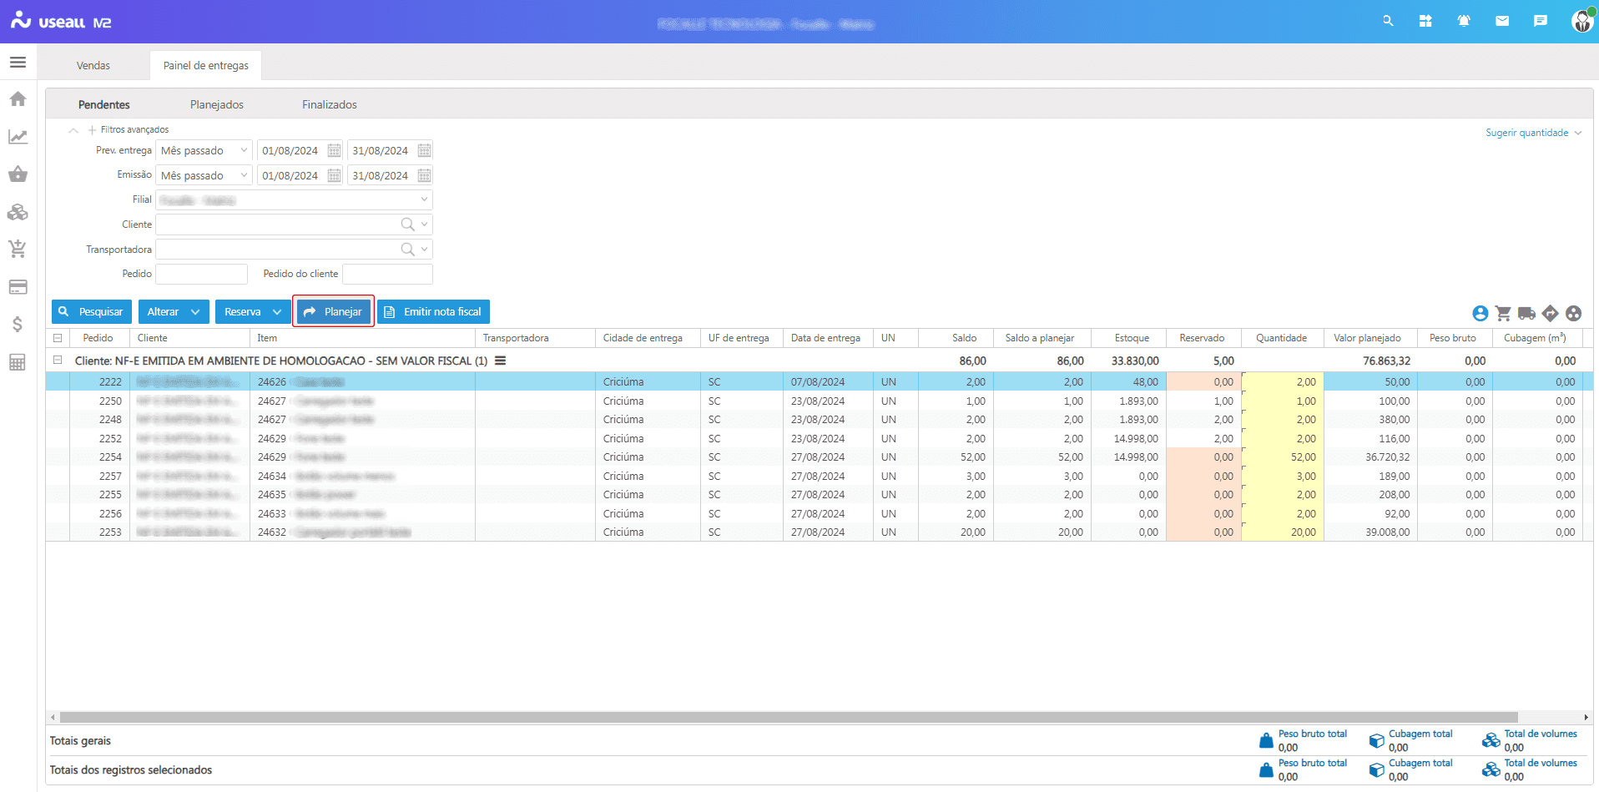Expand the Filial dropdown
Screen dimensions: 1599x792
click(x=424, y=199)
